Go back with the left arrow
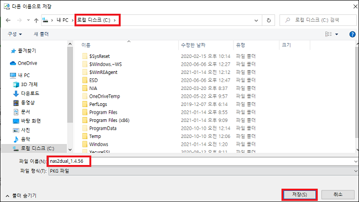This screenshot has height=202, width=359. (x=8, y=20)
